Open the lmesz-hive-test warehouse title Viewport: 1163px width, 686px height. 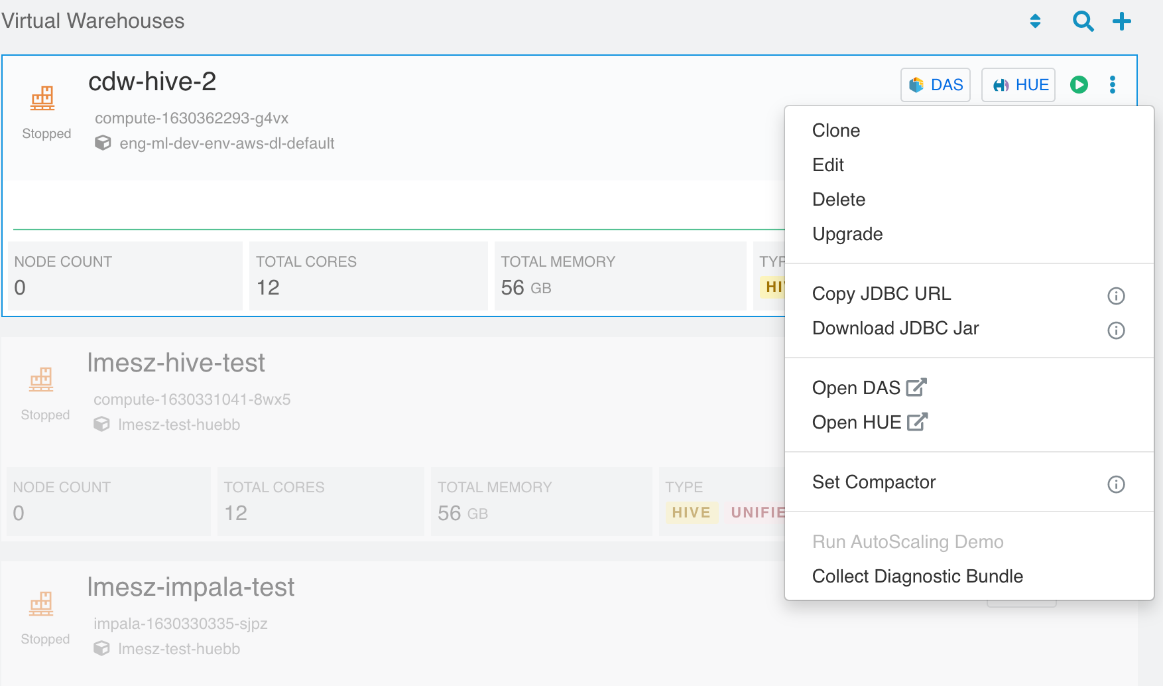[176, 363]
